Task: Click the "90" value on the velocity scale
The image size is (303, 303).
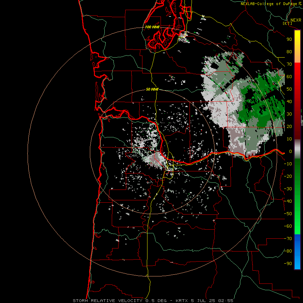Action: point(289,39)
